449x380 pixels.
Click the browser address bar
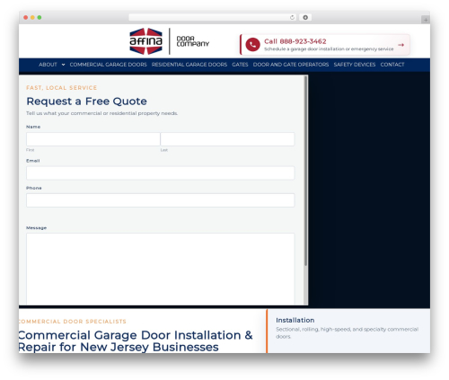tap(212, 18)
